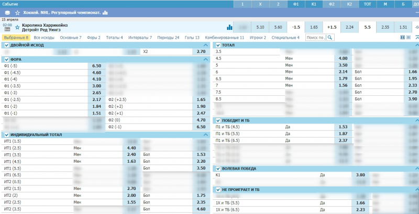Select odds 5.10 for draw
Screen dimensions: 419x214
click(260, 27)
